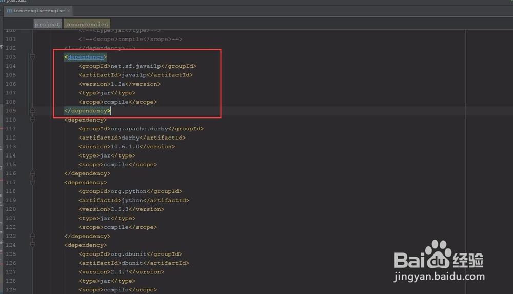
Task: Click fold end marker at line 109
Action: [33, 111]
